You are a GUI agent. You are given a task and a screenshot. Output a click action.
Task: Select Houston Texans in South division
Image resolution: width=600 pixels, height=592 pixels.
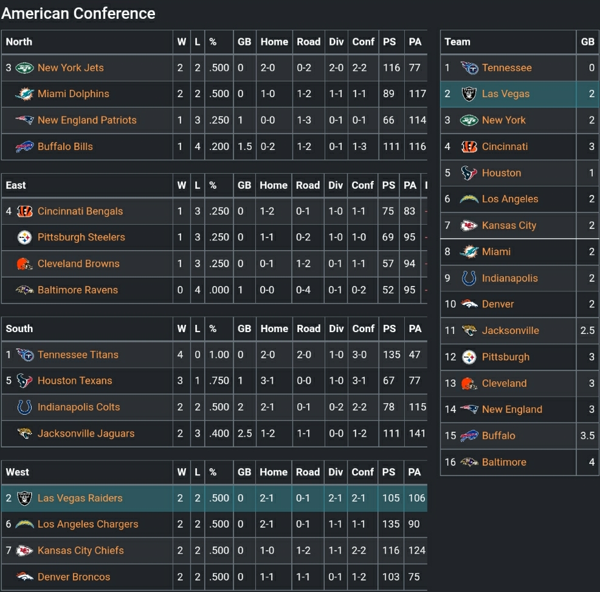[75, 381]
